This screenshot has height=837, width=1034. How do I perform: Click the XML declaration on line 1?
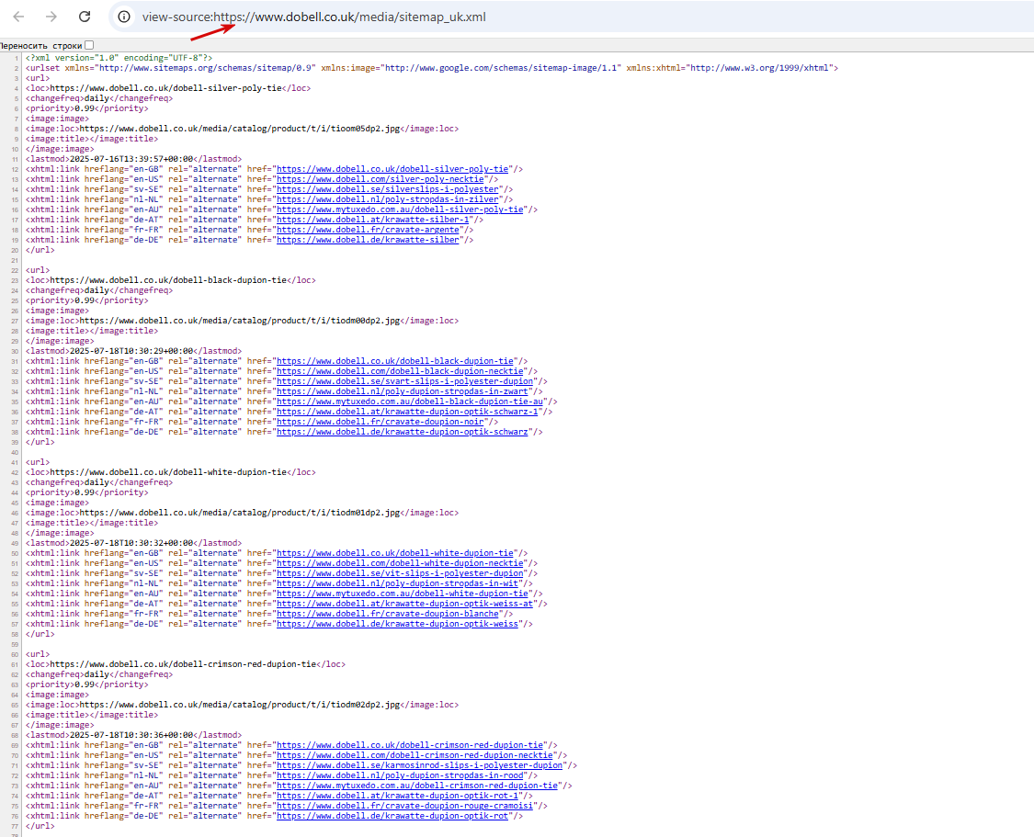[119, 57]
